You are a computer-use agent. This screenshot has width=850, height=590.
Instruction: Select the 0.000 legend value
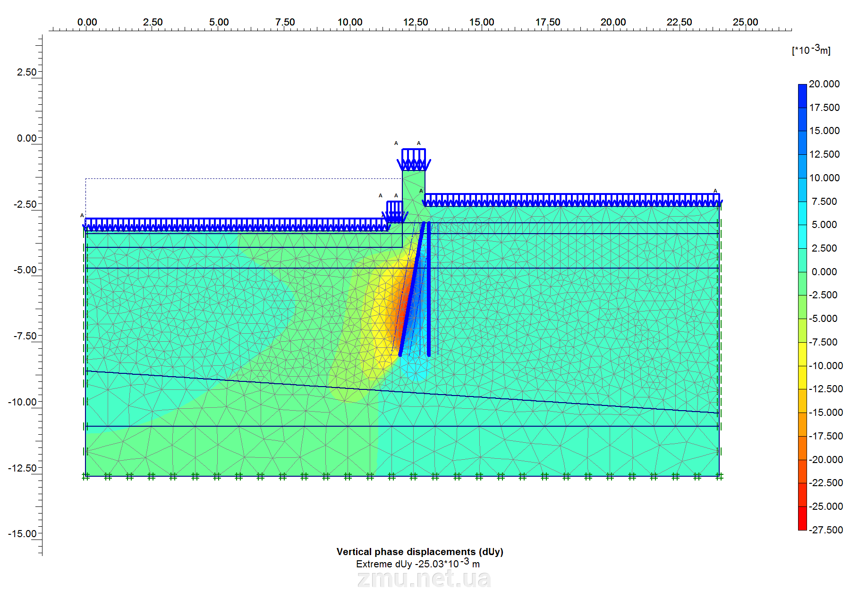pyautogui.click(x=824, y=272)
